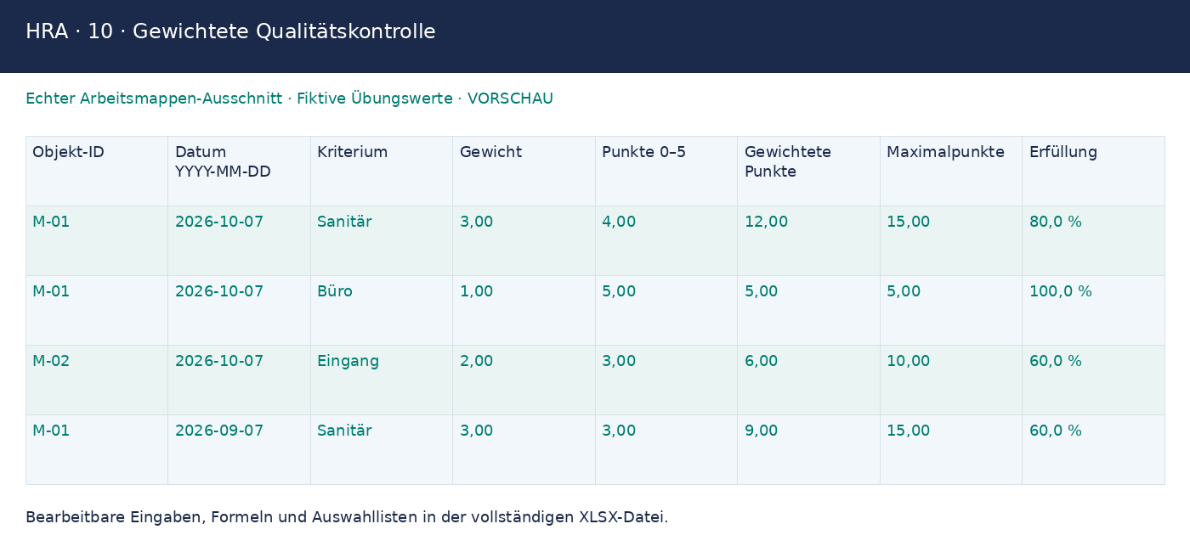
Task: Click the M-02 object ID cell
Action: pos(97,380)
